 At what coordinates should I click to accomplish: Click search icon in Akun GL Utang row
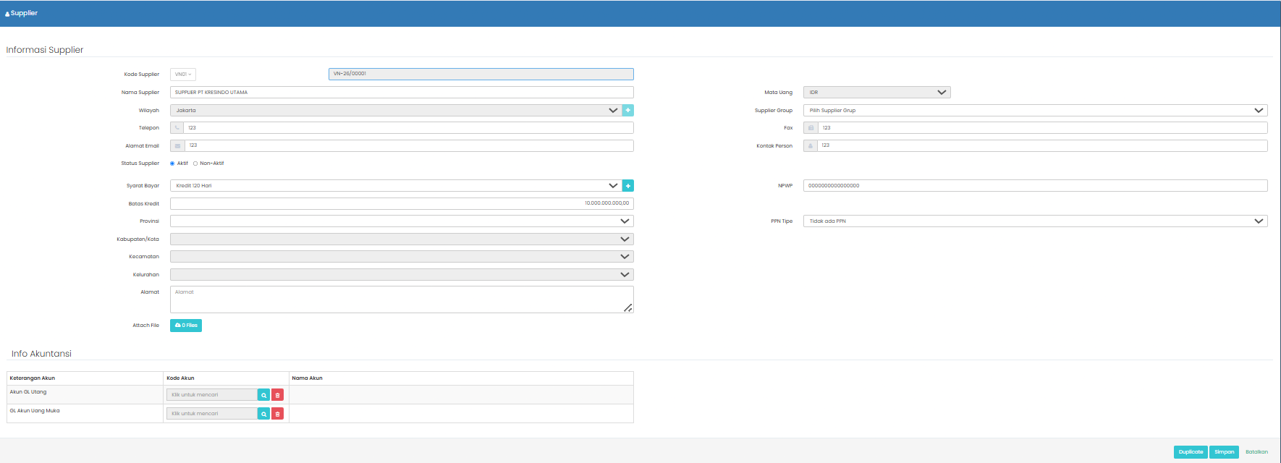(x=264, y=395)
